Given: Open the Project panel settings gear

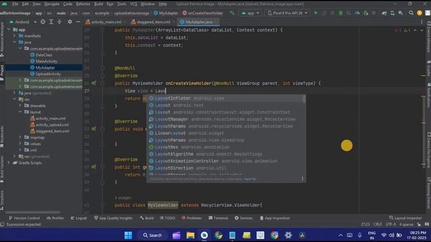Looking at the screenshot, I should 70,22.
